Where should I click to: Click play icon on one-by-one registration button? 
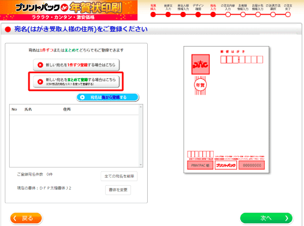click(x=40, y=65)
